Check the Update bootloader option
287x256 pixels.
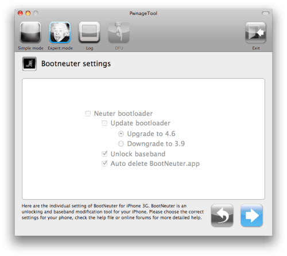(104, 123)
